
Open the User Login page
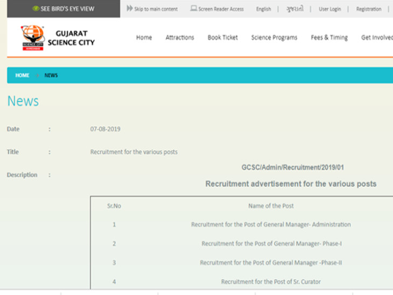[330, 9]
